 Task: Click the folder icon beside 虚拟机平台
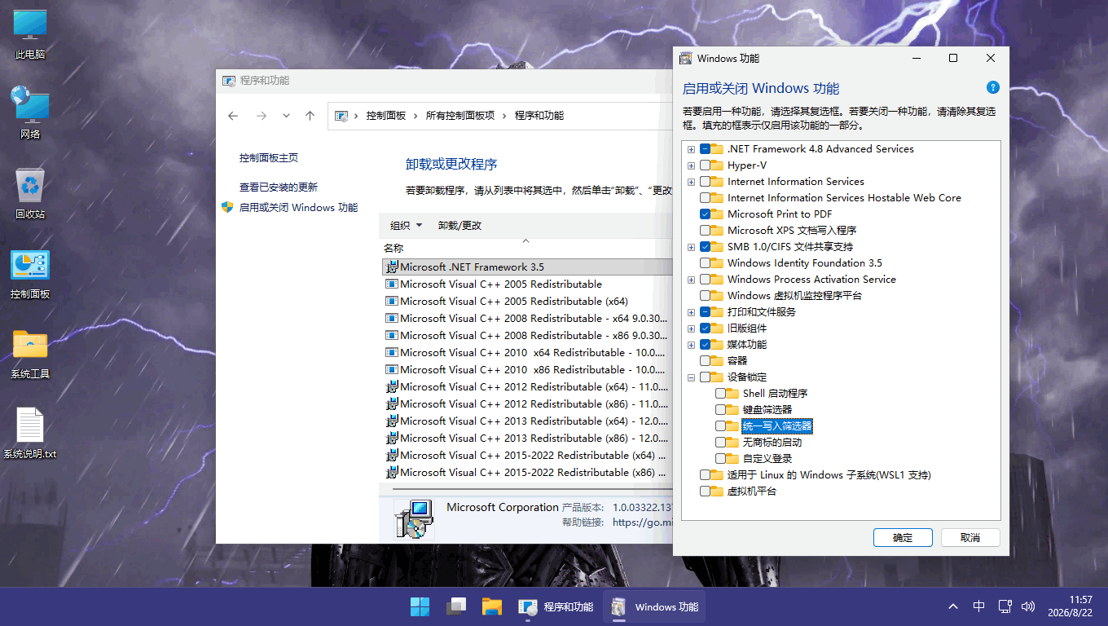coord(717,492)
